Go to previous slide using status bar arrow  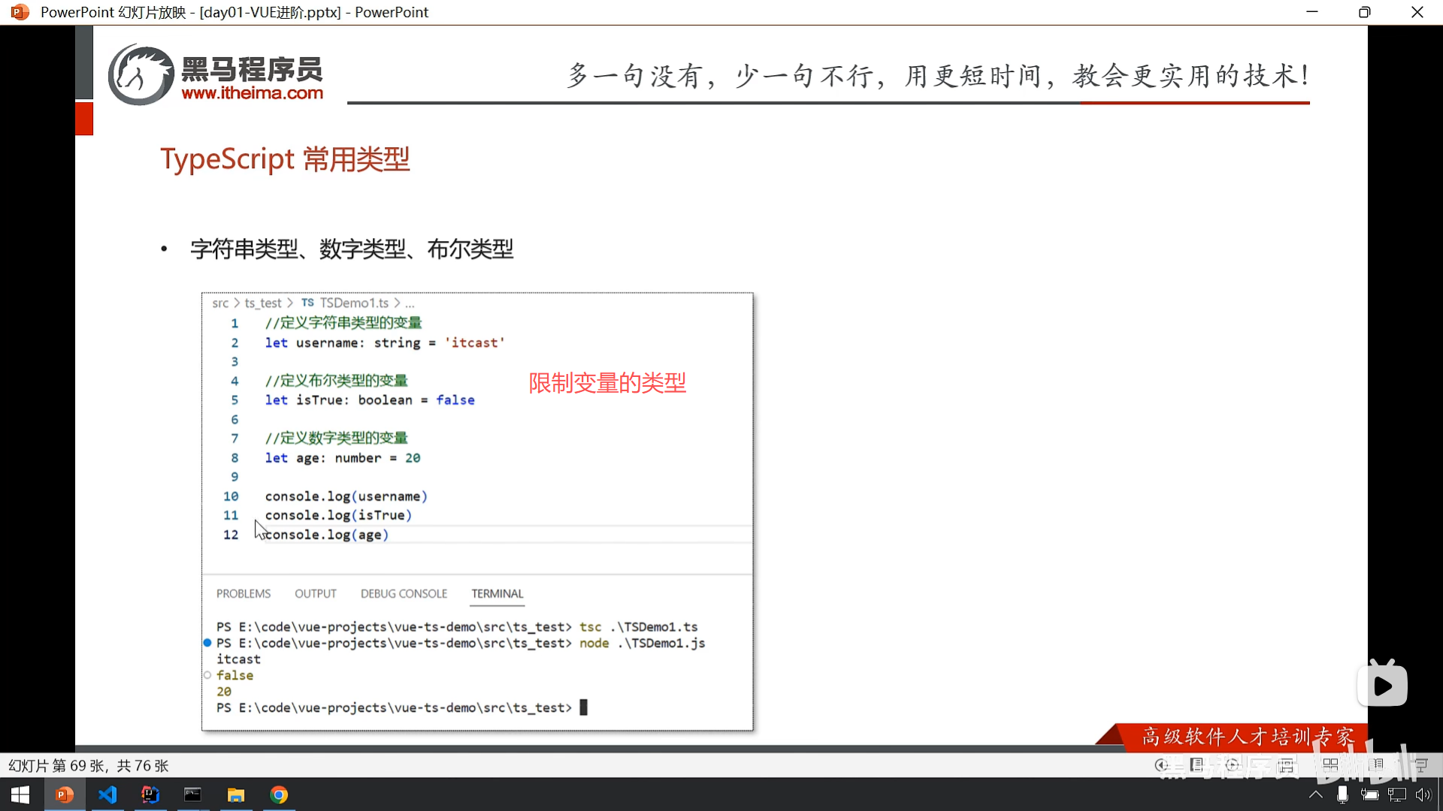1161,765
